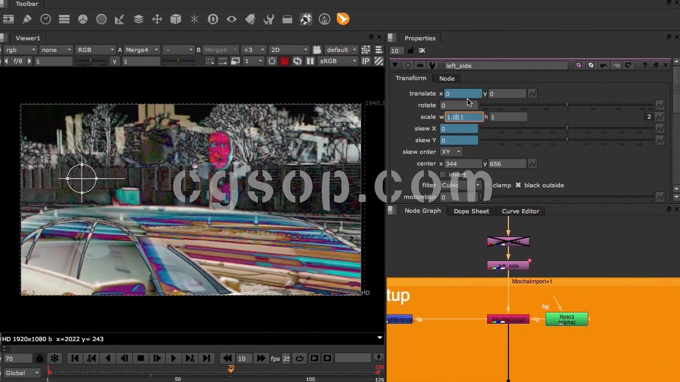
Task: Open the Merge nodes layers icon
Action: pos(139,20)
